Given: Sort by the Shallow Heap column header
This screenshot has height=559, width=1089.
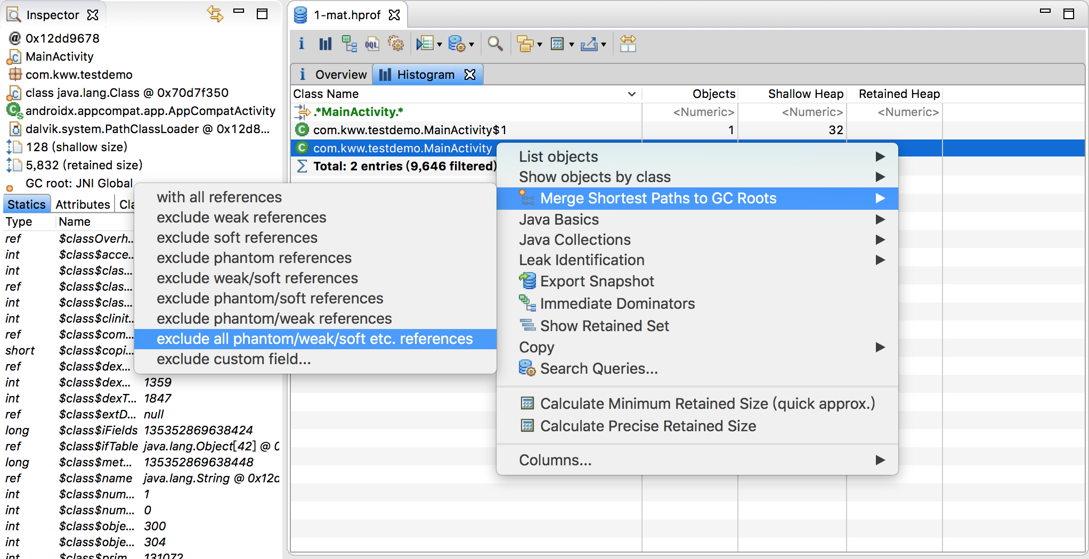Looking at the screenshot, I should pyautogui.click(x=793, y=94).
